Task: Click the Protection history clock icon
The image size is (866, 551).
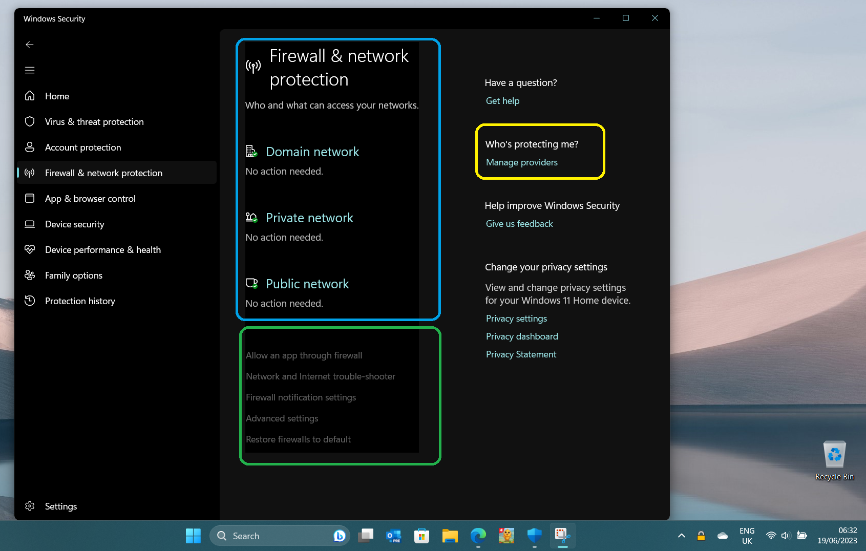Action: tap(30, 301)
